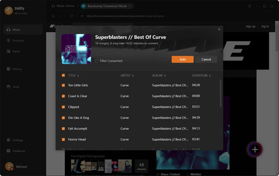Sort by the ALBUM column arrows
Viewport: 279px width, 176px height.
tap(165, 76)
